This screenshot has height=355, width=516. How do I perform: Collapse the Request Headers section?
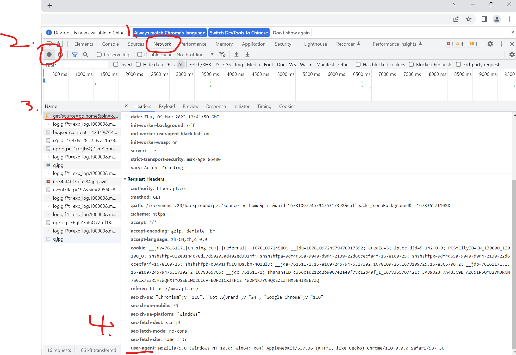[125, 179]
